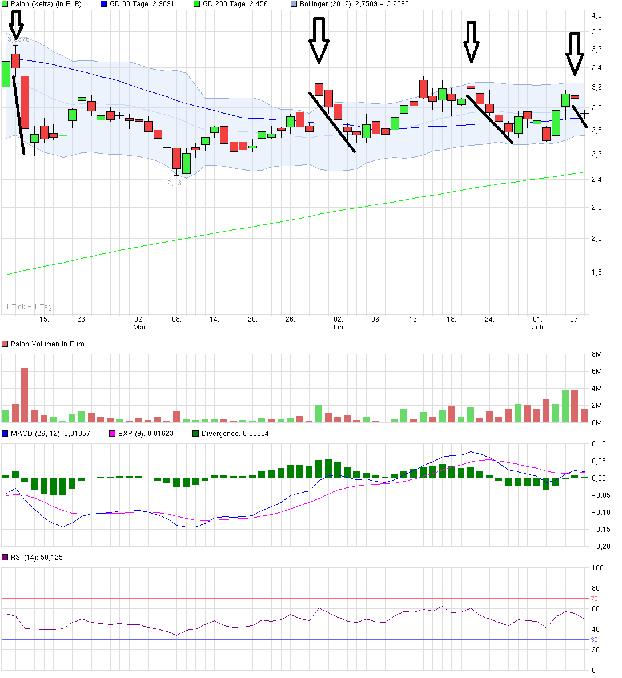Screen dimensions: 622x678
Task: Click the '-0,20' MACD axis value
Action: point(601,547)
